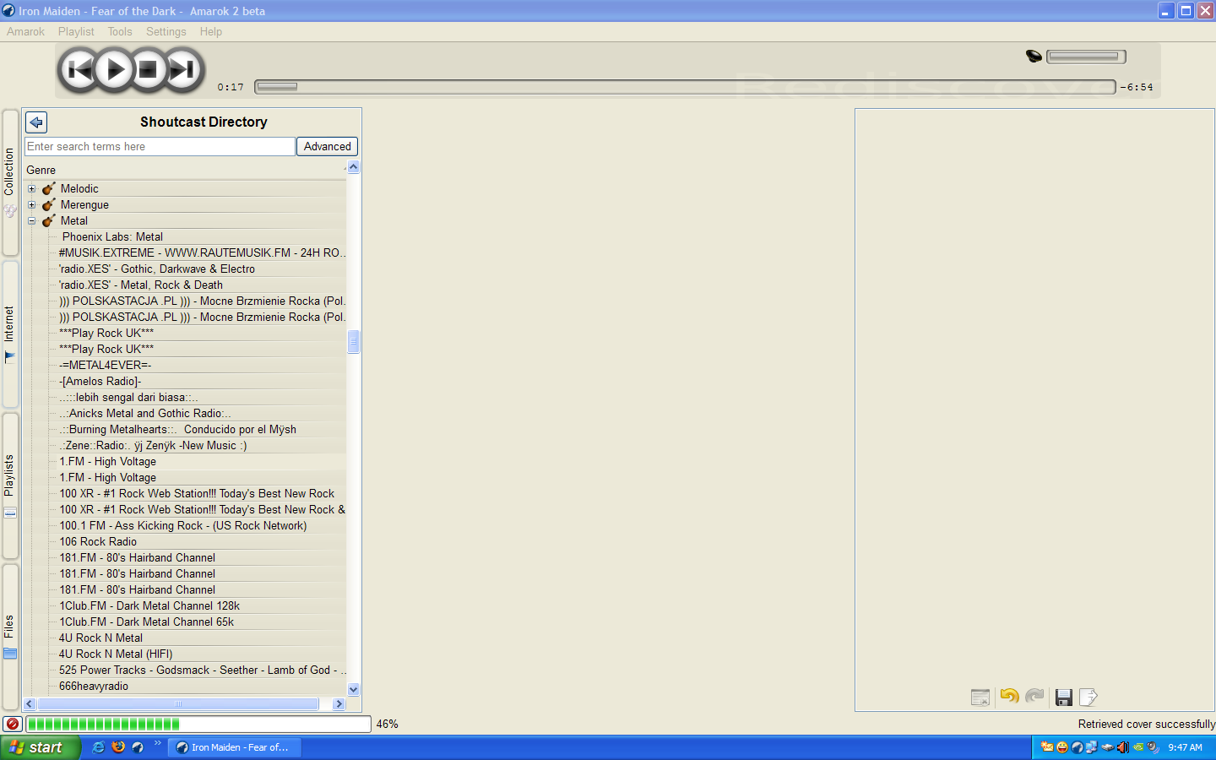Collapse the Metal genre
Viewport: 1216px width, 760px height.
point(32,220)
